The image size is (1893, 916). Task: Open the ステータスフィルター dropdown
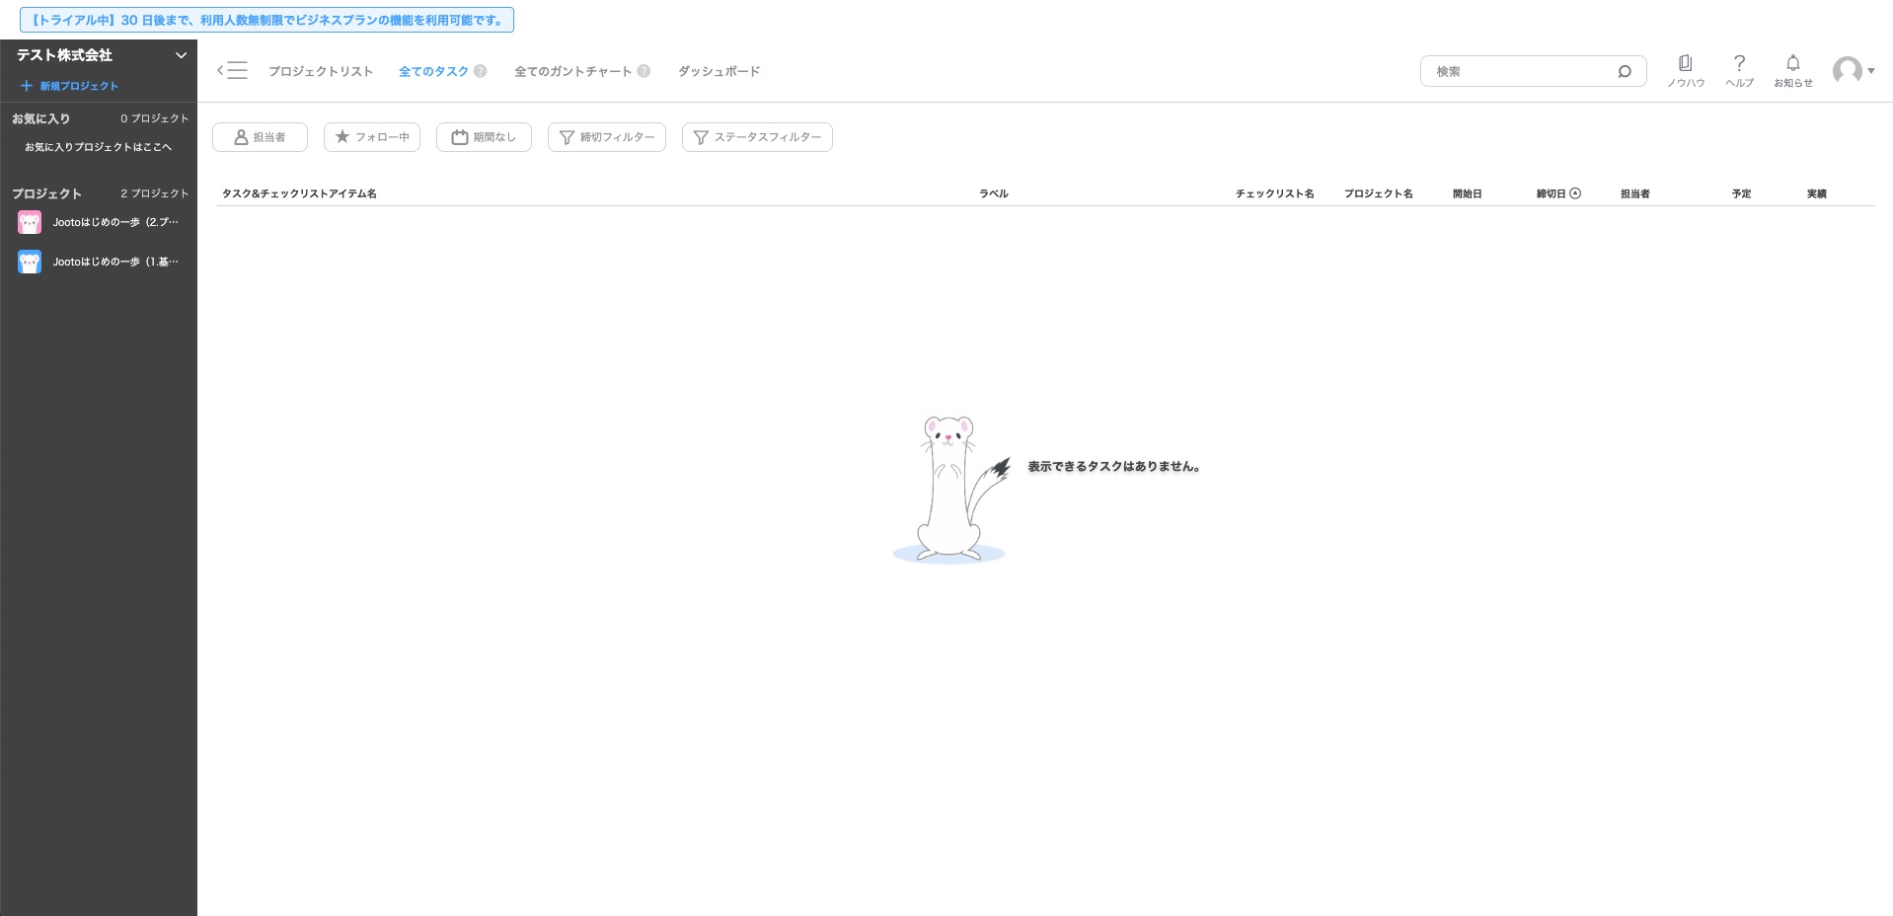click(x=757, y=137)
